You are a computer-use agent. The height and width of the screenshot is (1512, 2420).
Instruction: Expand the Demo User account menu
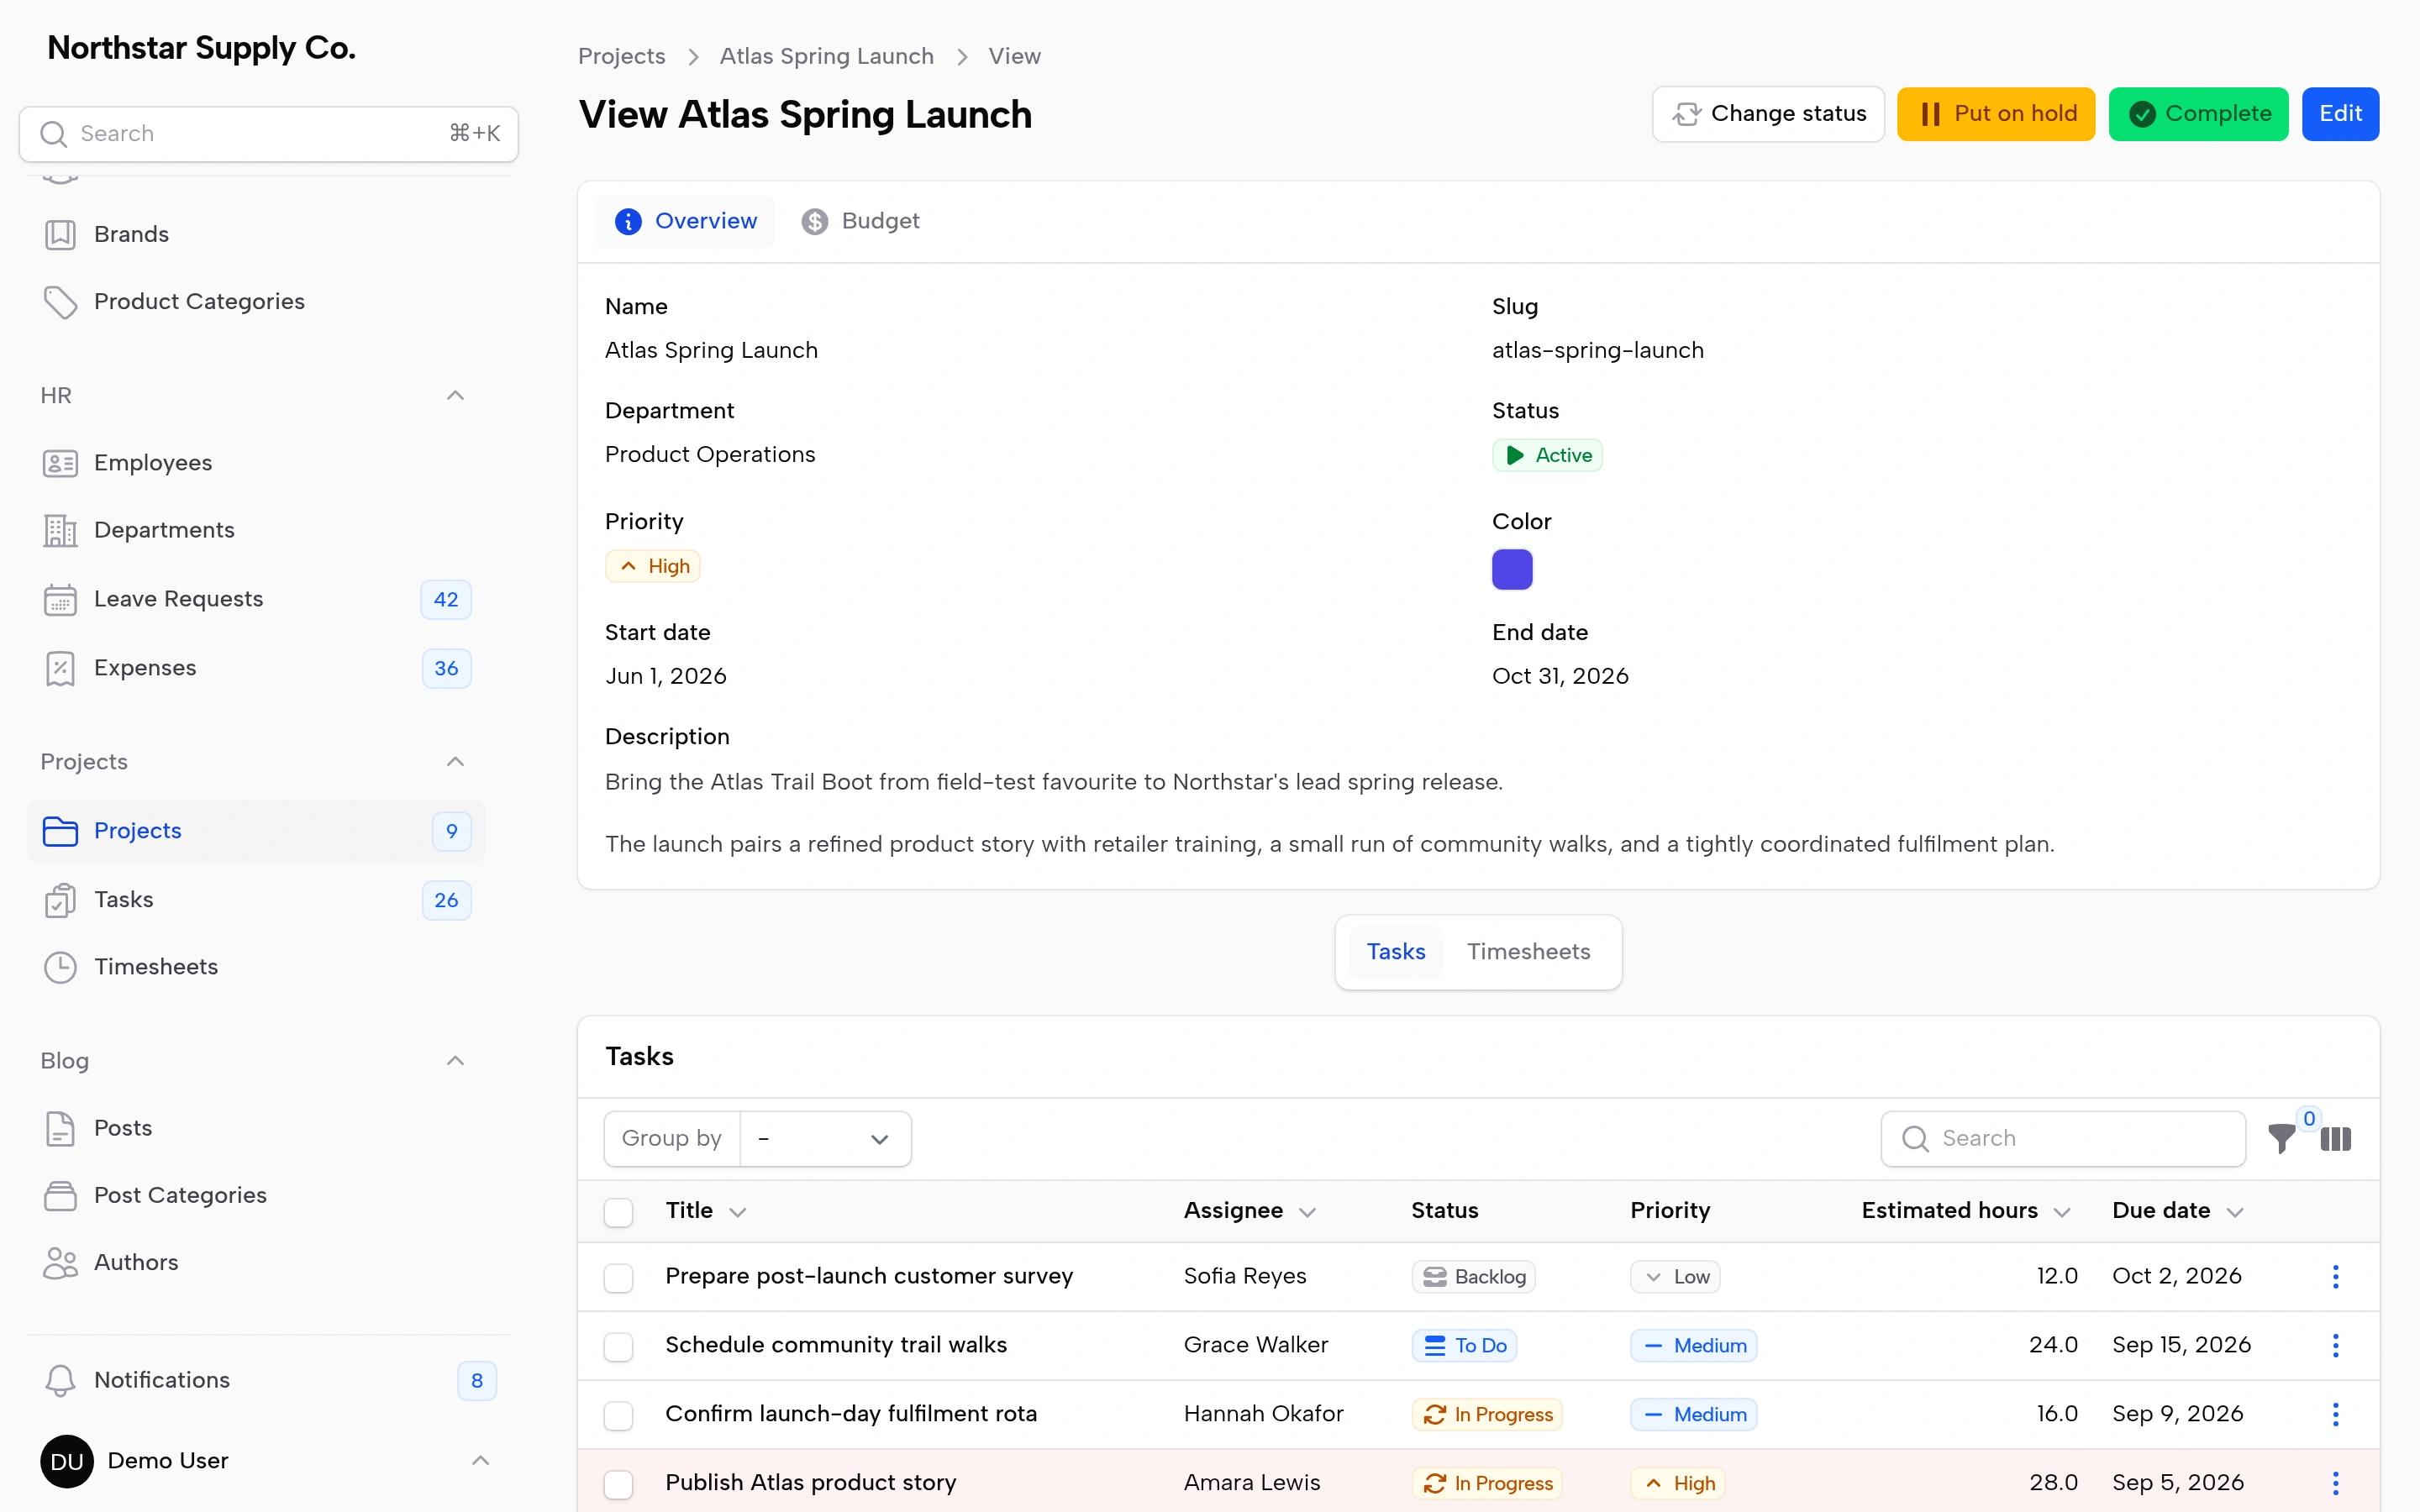tap(480, 1461)
